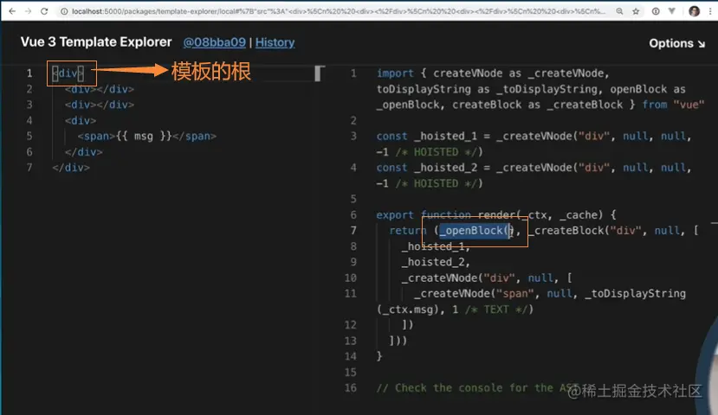718x415 pixels.
Task: Click the import statement on output line 1
Action: tap(540, 89)
